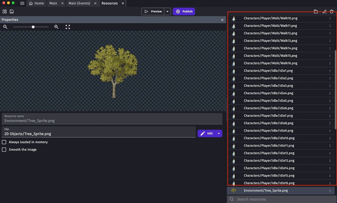Switch to the Main (Events) tab
Image resolution: width=337 pixels, height=203 pixels.
79,3
